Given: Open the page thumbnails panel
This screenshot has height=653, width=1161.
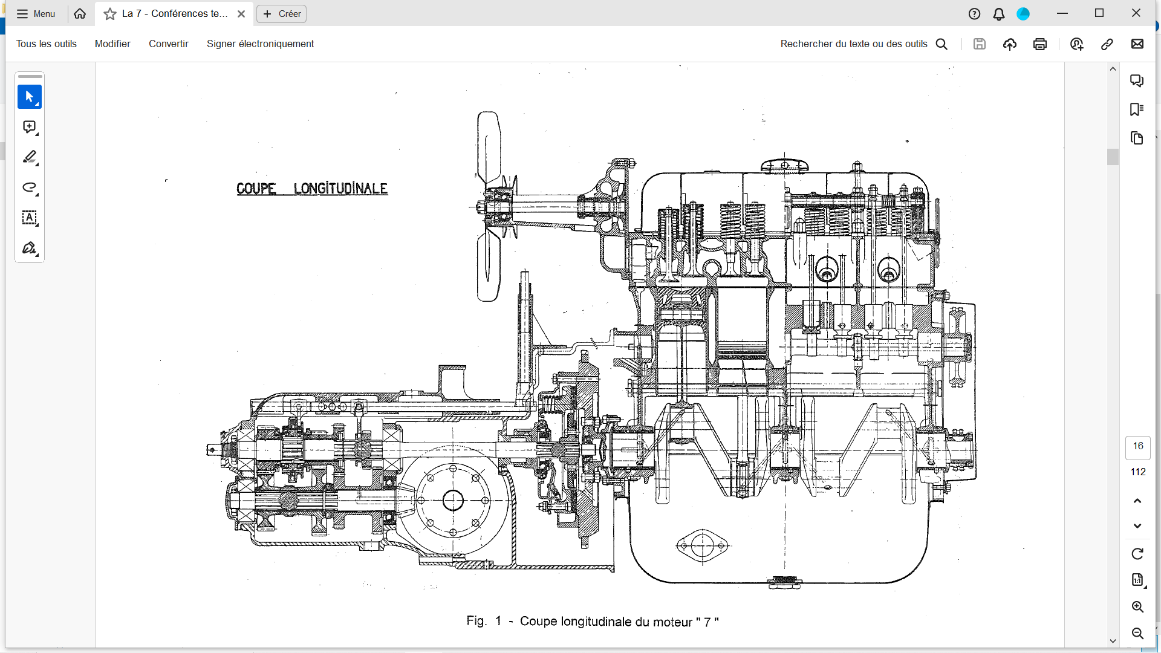Looking at the screenshot, I should (1137, 138).
